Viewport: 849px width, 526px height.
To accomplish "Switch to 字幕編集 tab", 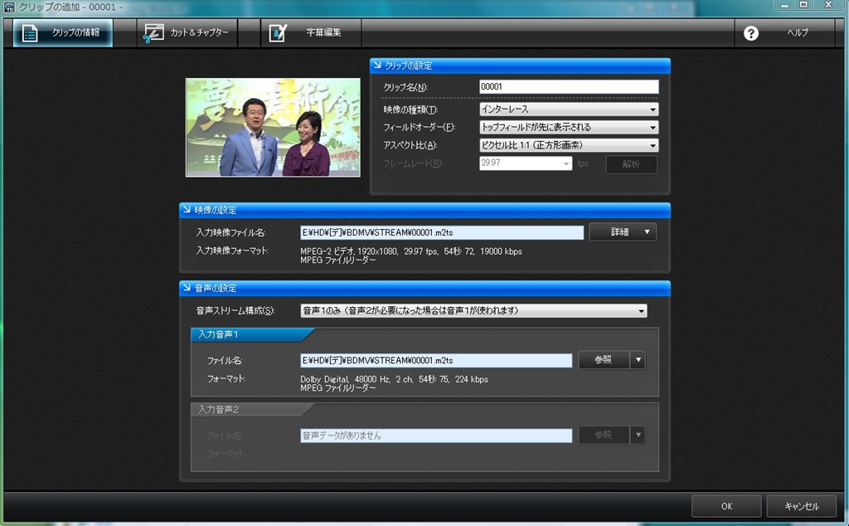I will coord(311,33).
